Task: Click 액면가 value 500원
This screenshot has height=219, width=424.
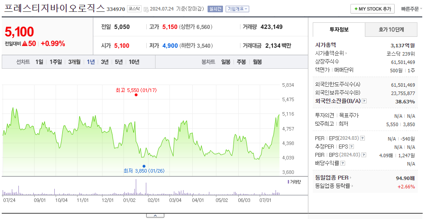Action: point(396,71)
